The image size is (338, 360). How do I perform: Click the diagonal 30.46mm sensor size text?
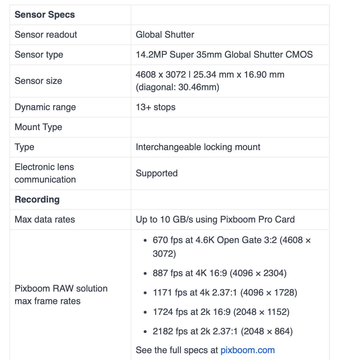point(178,87)
